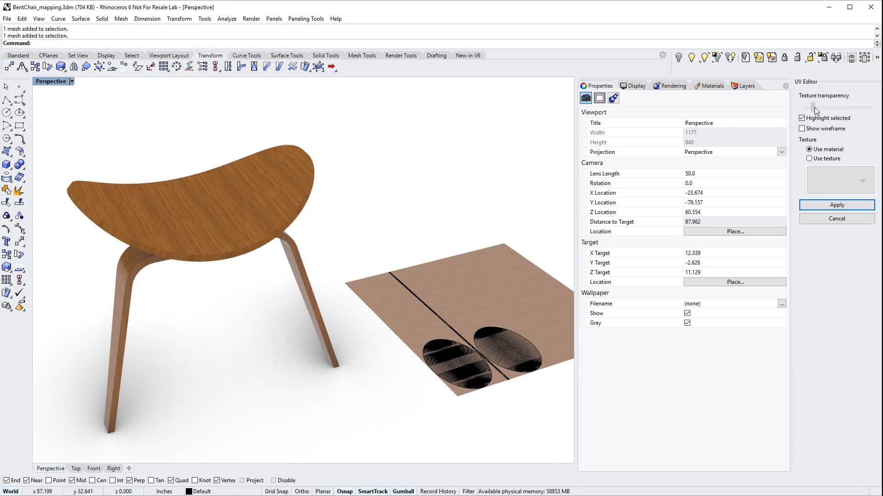
Task: Open the Rectangular Array tool
Action: [x=164, y=67]
